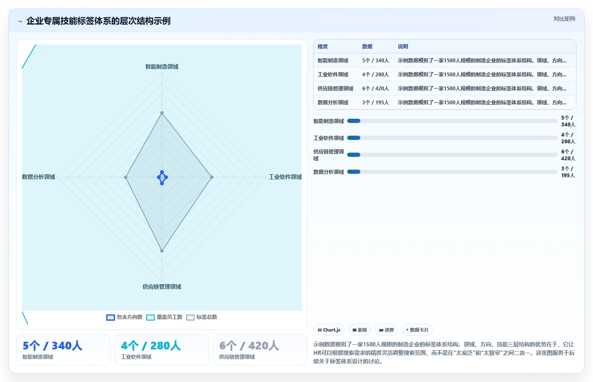Open the 对比矩阵 link in the header
593x382 pixels.
click(564, 19)
